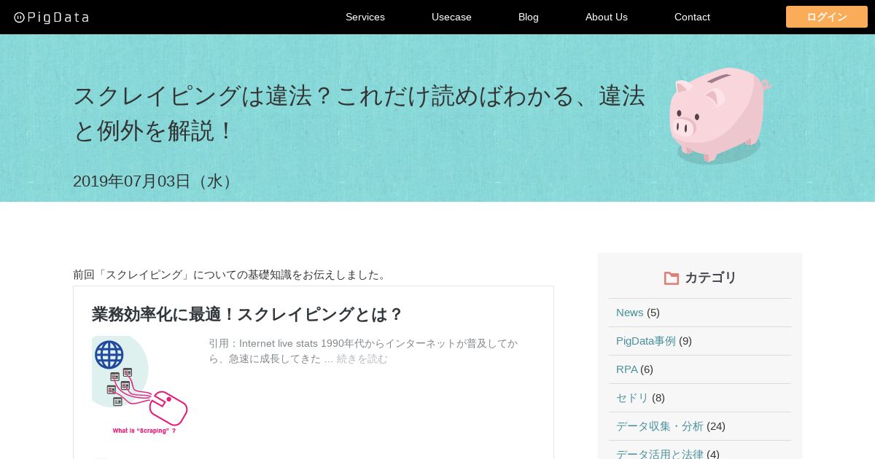Open the PigData事例 category
Viewport: 875px width, 459px height.
point(646,340)
